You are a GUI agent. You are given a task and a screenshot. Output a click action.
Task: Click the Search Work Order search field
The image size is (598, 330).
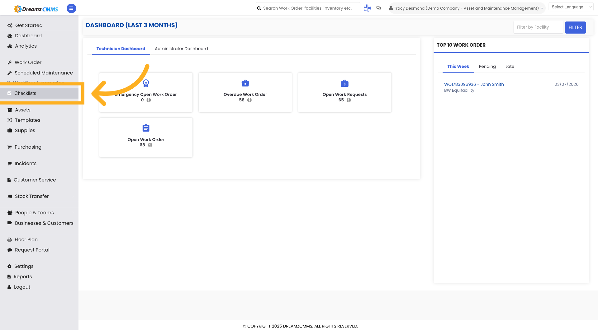point(308,8)
